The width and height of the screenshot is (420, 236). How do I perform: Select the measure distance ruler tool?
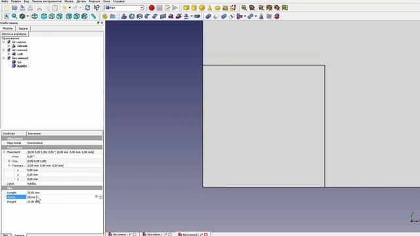tap(93, 16)
